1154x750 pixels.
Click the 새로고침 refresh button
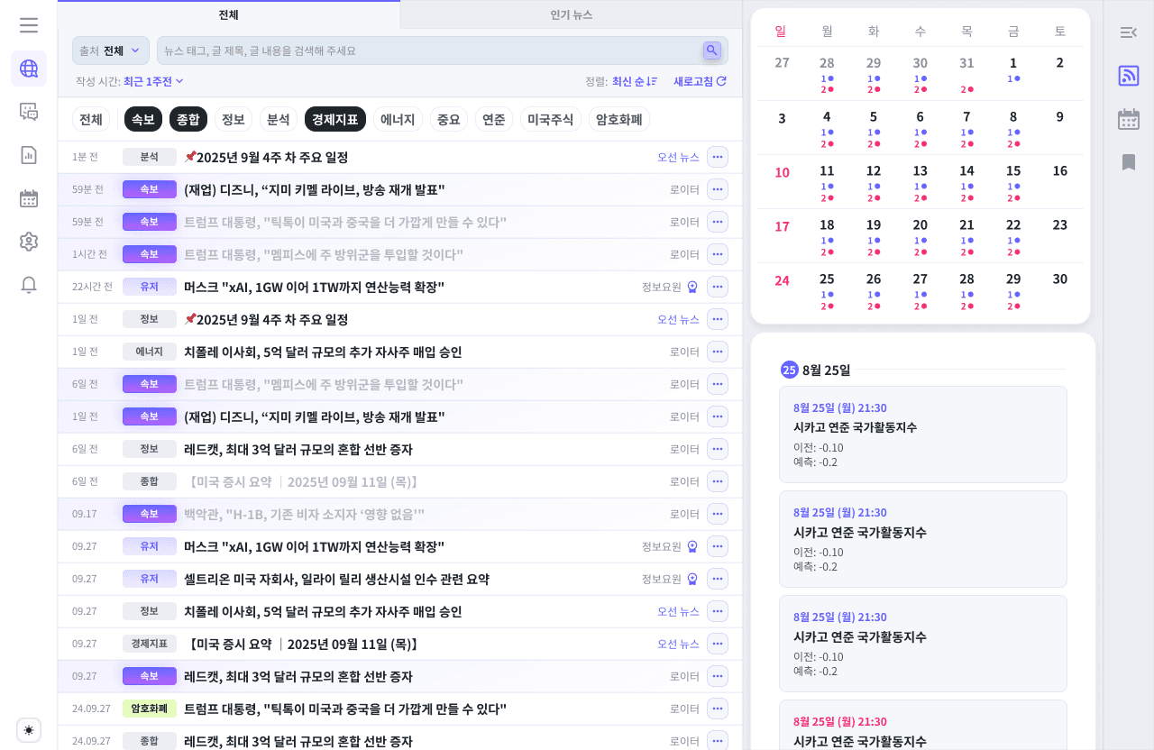tap(700, 81)
